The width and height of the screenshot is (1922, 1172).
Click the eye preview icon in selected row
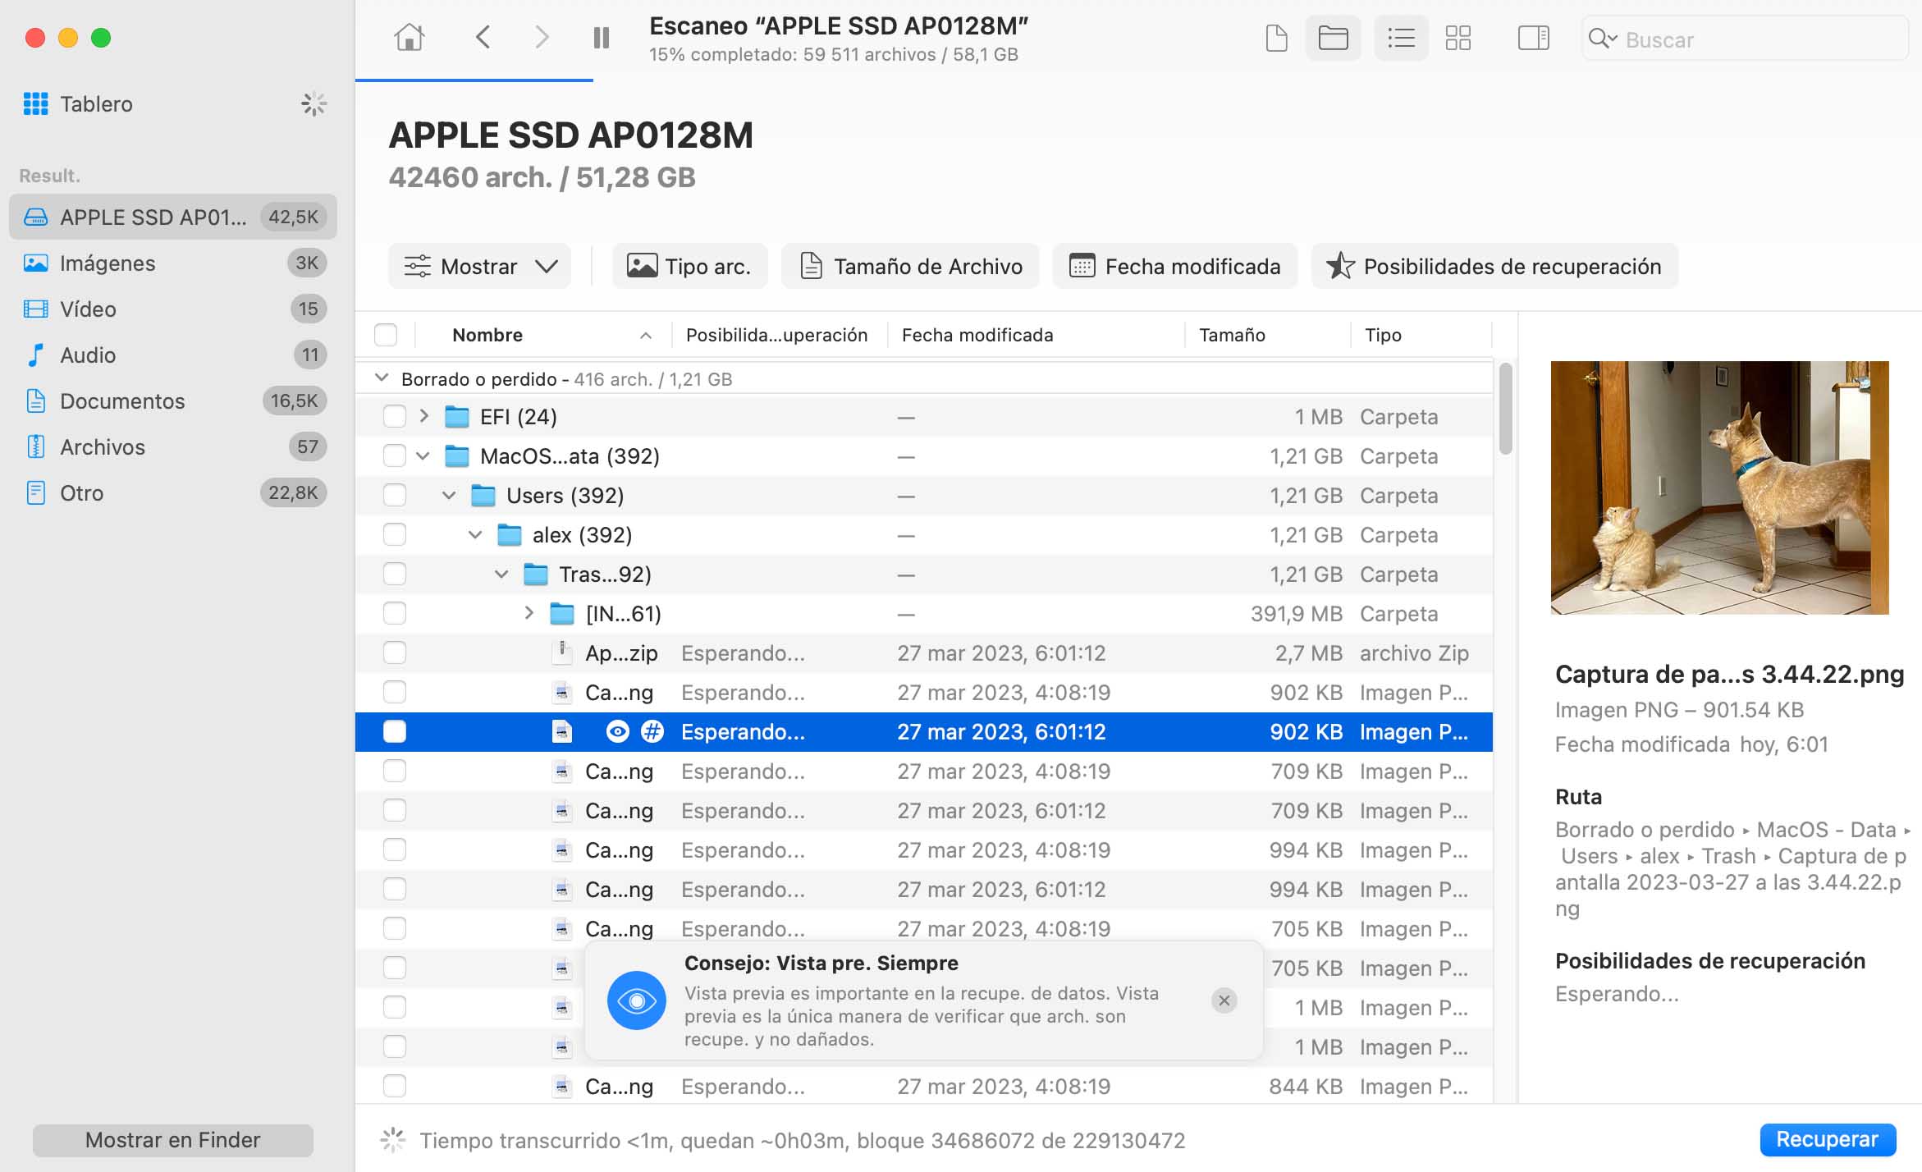pyautogui.click(x=617, y=731)
